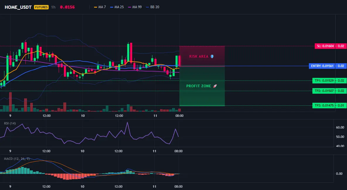Click the 08:00 label on MACD time axis

tap(178, 186)
